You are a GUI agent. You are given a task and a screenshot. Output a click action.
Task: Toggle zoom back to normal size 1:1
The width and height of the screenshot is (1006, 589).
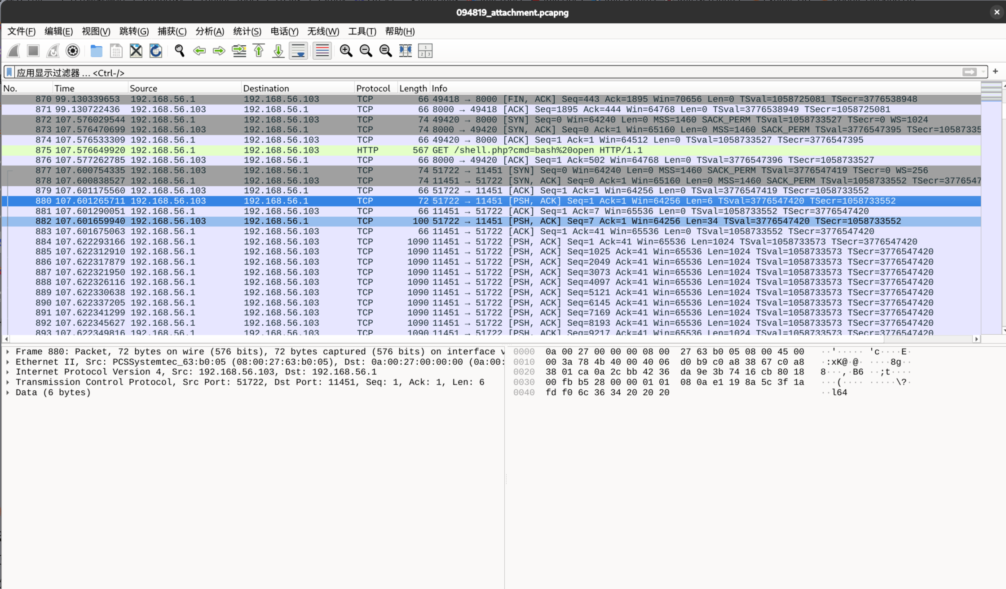(x=385, y=51)
